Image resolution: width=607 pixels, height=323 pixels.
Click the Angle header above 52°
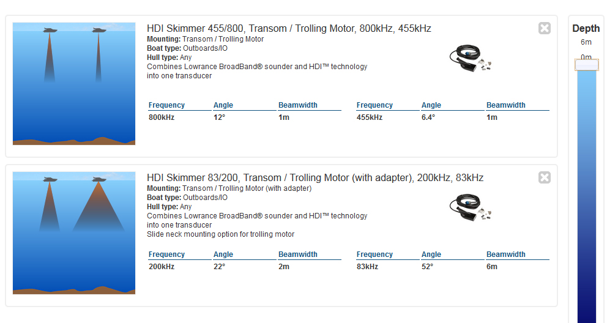[431, 254]
